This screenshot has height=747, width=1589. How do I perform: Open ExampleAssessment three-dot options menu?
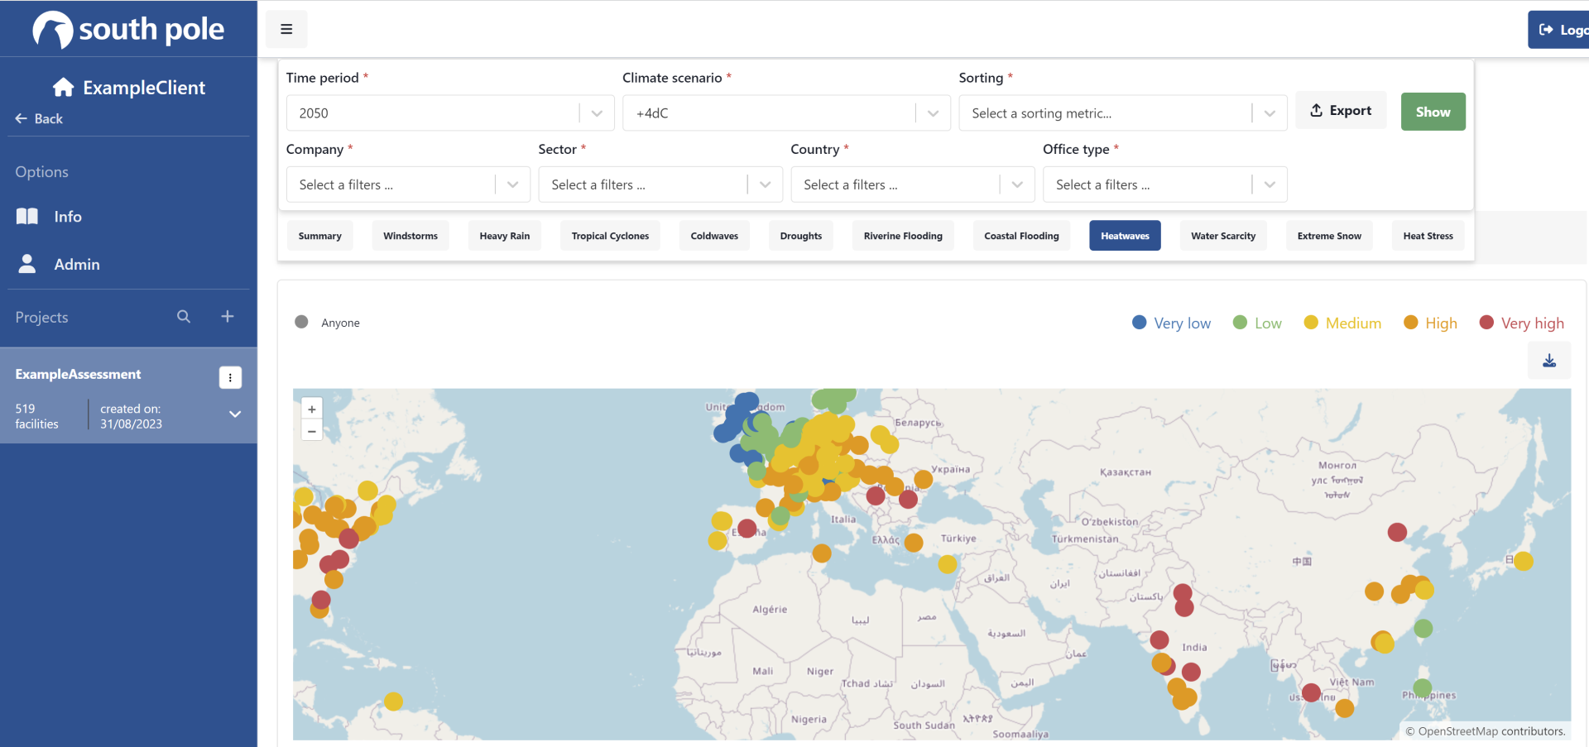(230, 377)
